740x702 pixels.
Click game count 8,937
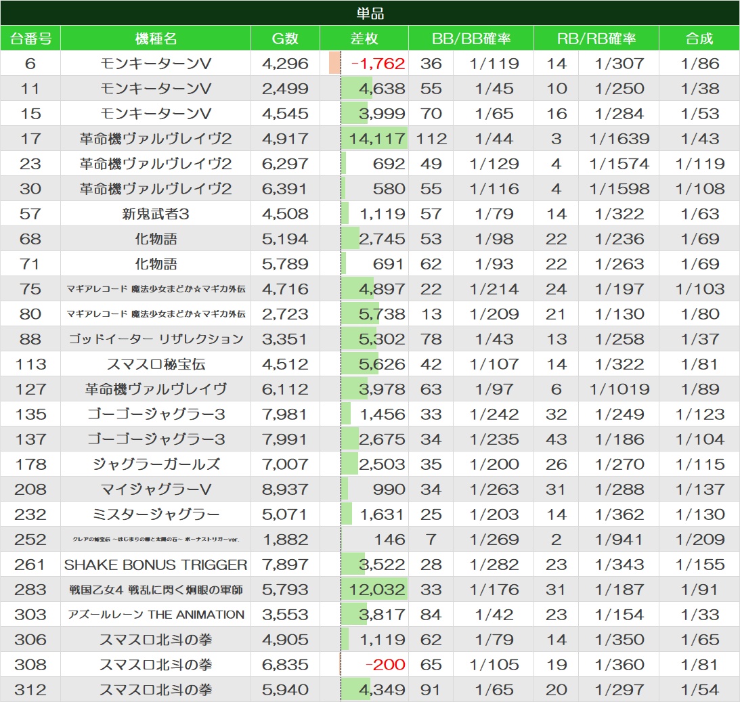coord(285,489)
